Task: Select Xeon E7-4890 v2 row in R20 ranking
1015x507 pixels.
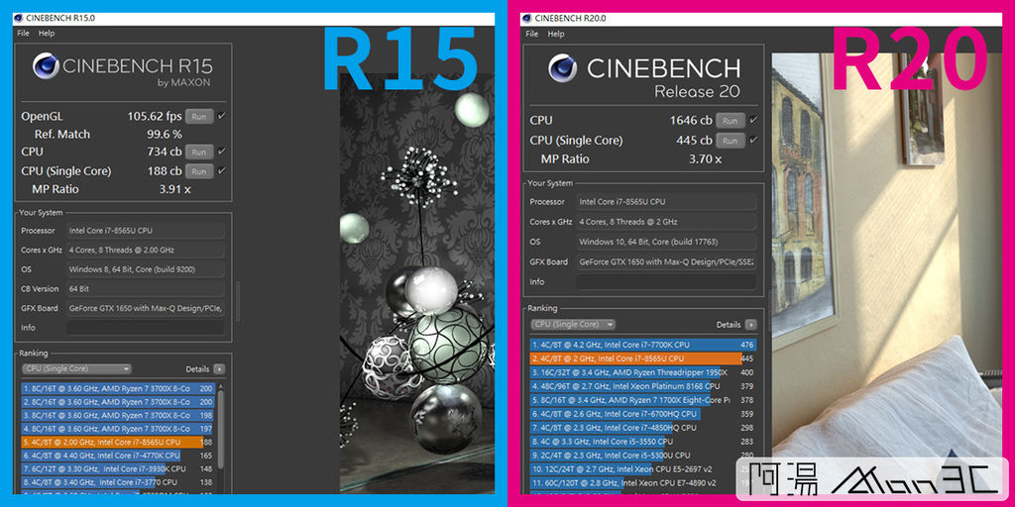Action: point(642,483)
